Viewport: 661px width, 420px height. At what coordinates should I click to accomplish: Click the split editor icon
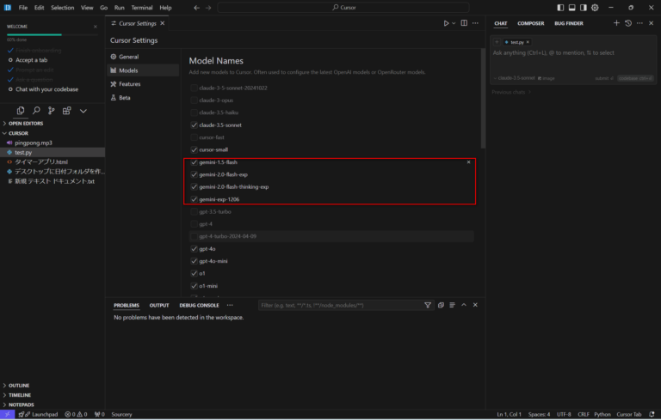pyautogui.click(x=464, y=23)
